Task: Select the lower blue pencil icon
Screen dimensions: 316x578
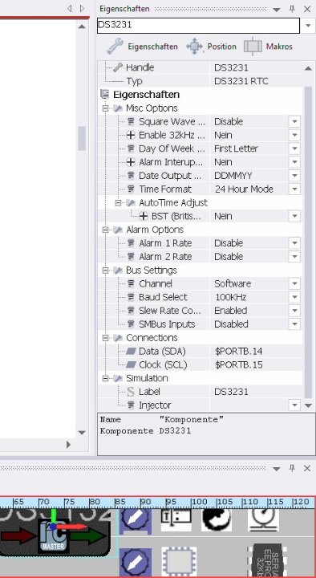Action: (136, 563)
